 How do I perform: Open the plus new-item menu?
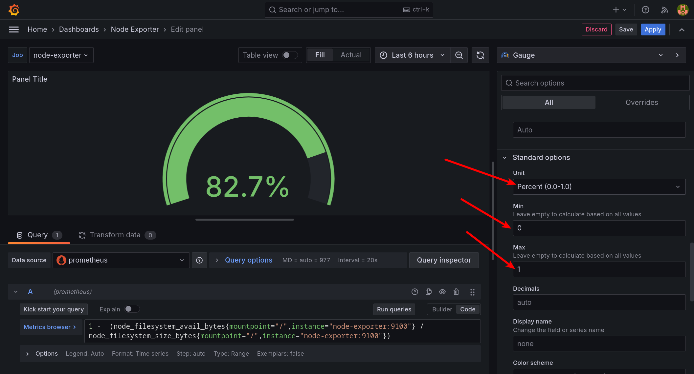tap(619, 10)
